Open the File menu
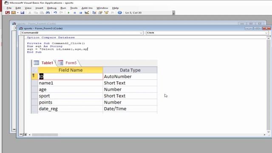This screenshot has height=153, width=272. pyautogui.click(x=9, y=8)
